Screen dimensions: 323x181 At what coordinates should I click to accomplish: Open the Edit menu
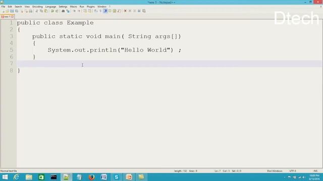click(10, 7)
